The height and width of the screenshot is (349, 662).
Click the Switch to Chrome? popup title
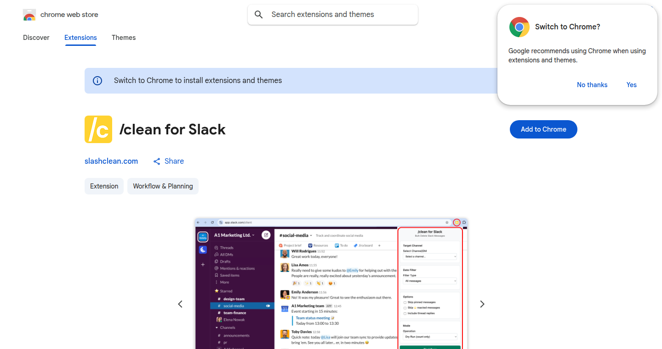click(568, 27)
